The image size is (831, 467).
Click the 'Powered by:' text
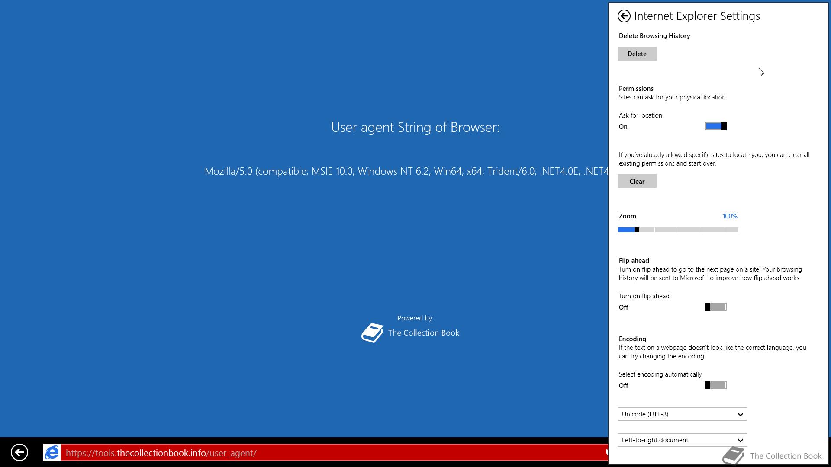click(x=415, y=318)
